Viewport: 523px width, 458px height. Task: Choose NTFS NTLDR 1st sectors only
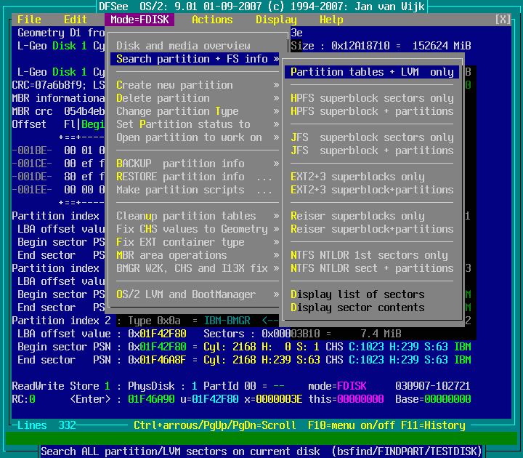click(369, 255)
